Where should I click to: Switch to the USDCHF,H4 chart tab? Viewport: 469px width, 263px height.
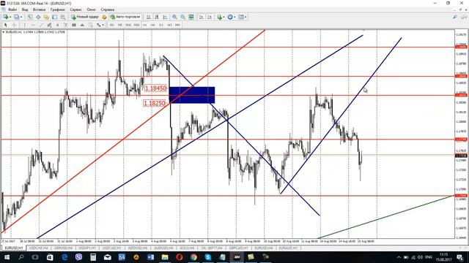(39, 248)
